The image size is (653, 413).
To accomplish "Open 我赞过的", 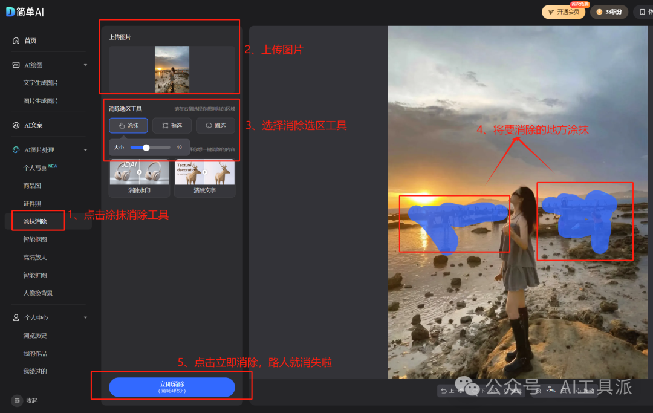I will pos(35,371).
